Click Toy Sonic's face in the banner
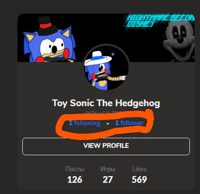Viewport: 200px width, 194px height. point(52,48)
